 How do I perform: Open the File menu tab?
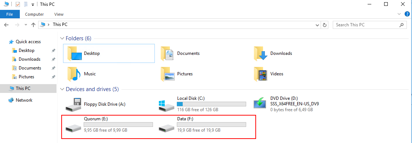click(x=10, y=14)
